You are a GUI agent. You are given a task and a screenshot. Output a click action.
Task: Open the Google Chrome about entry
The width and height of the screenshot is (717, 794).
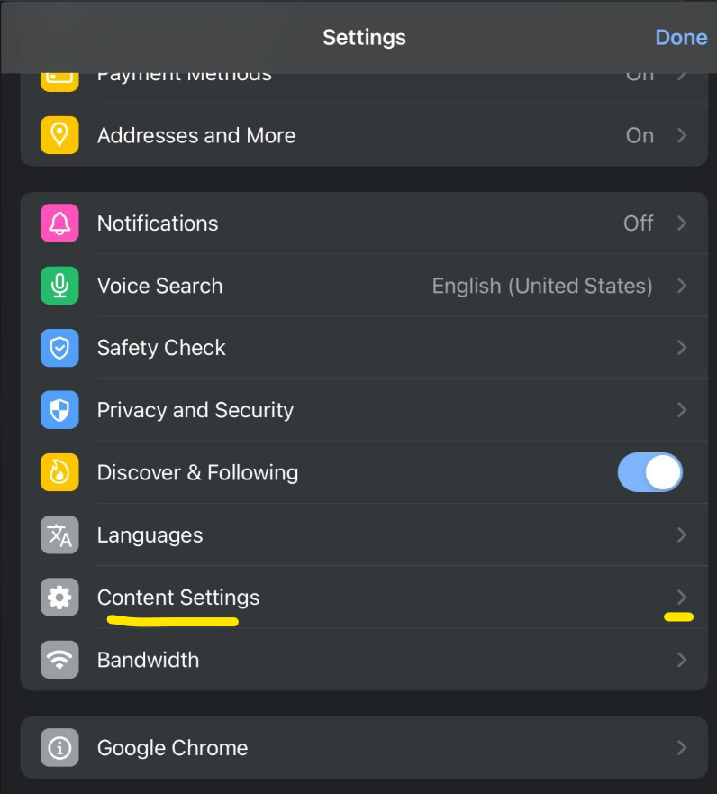tap(364, 747)
